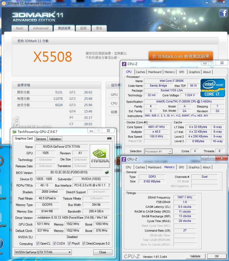Click the Multiplier value x 48.0
The height and width of the screenshot is (261, 229).
(x=156, y=132)
